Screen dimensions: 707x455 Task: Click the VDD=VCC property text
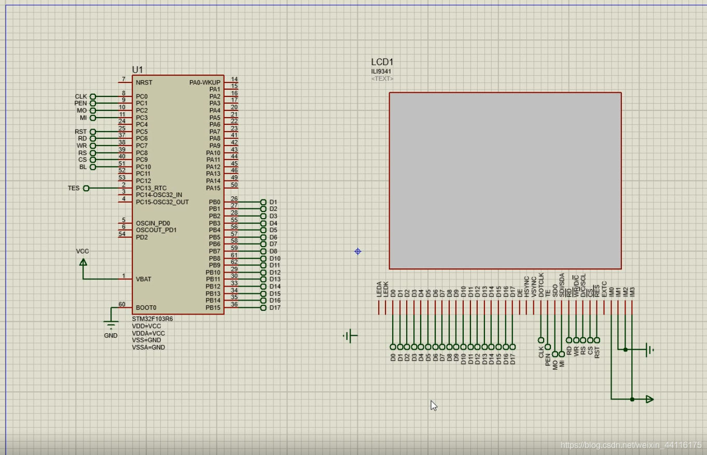(147, 326)
